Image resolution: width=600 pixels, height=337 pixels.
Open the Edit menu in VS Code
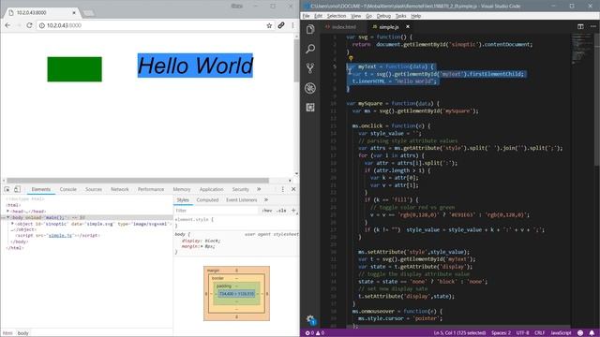point(319,16)
